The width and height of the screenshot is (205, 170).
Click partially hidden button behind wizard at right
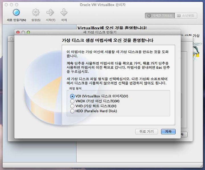(x=184, y=134)
